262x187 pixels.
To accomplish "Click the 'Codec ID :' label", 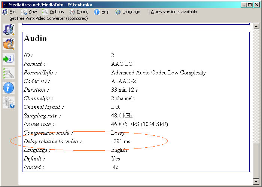I will (x=37, y=81).
